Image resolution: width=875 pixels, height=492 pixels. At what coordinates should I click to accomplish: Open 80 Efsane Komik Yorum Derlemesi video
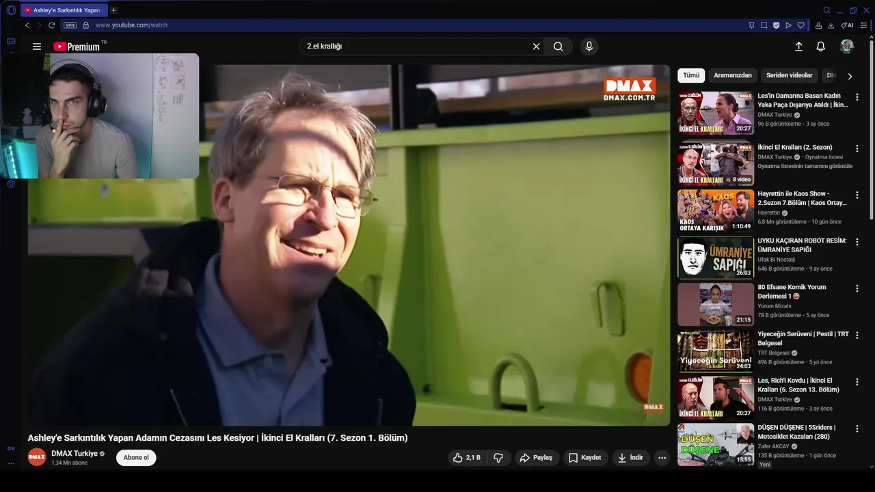(x=716, y=305)
